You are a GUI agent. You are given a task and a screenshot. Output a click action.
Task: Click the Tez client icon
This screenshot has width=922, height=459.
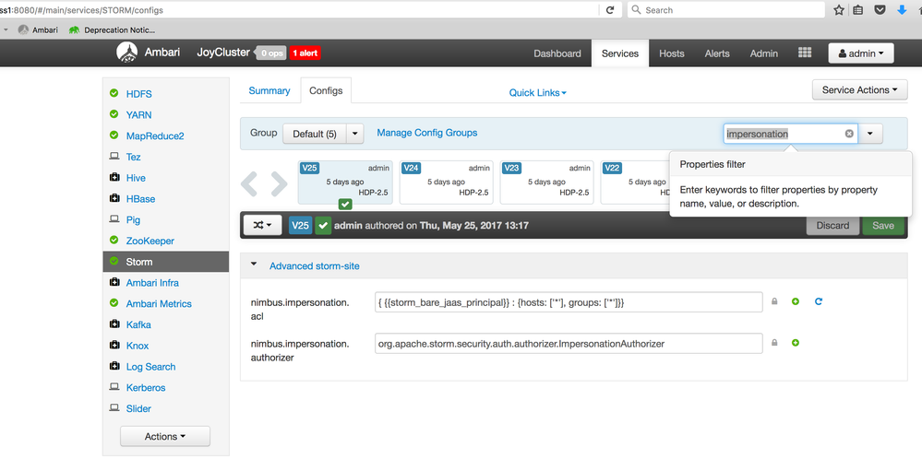click(x=114, y=157)
